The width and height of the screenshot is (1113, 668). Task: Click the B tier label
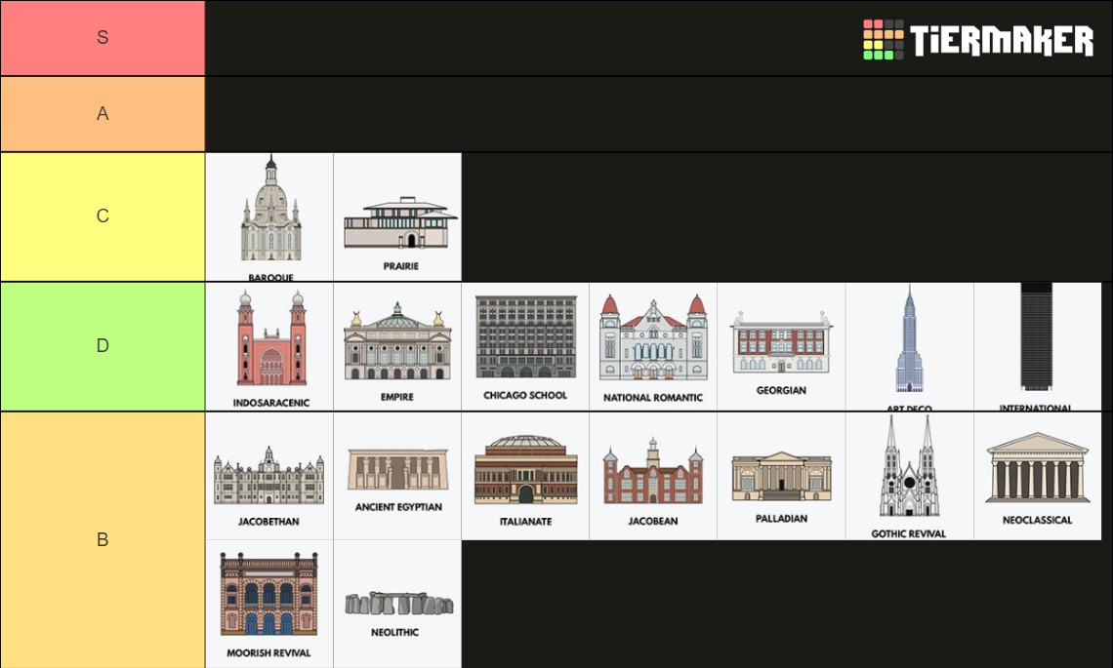pyautogui.click(x=102, y=539)
